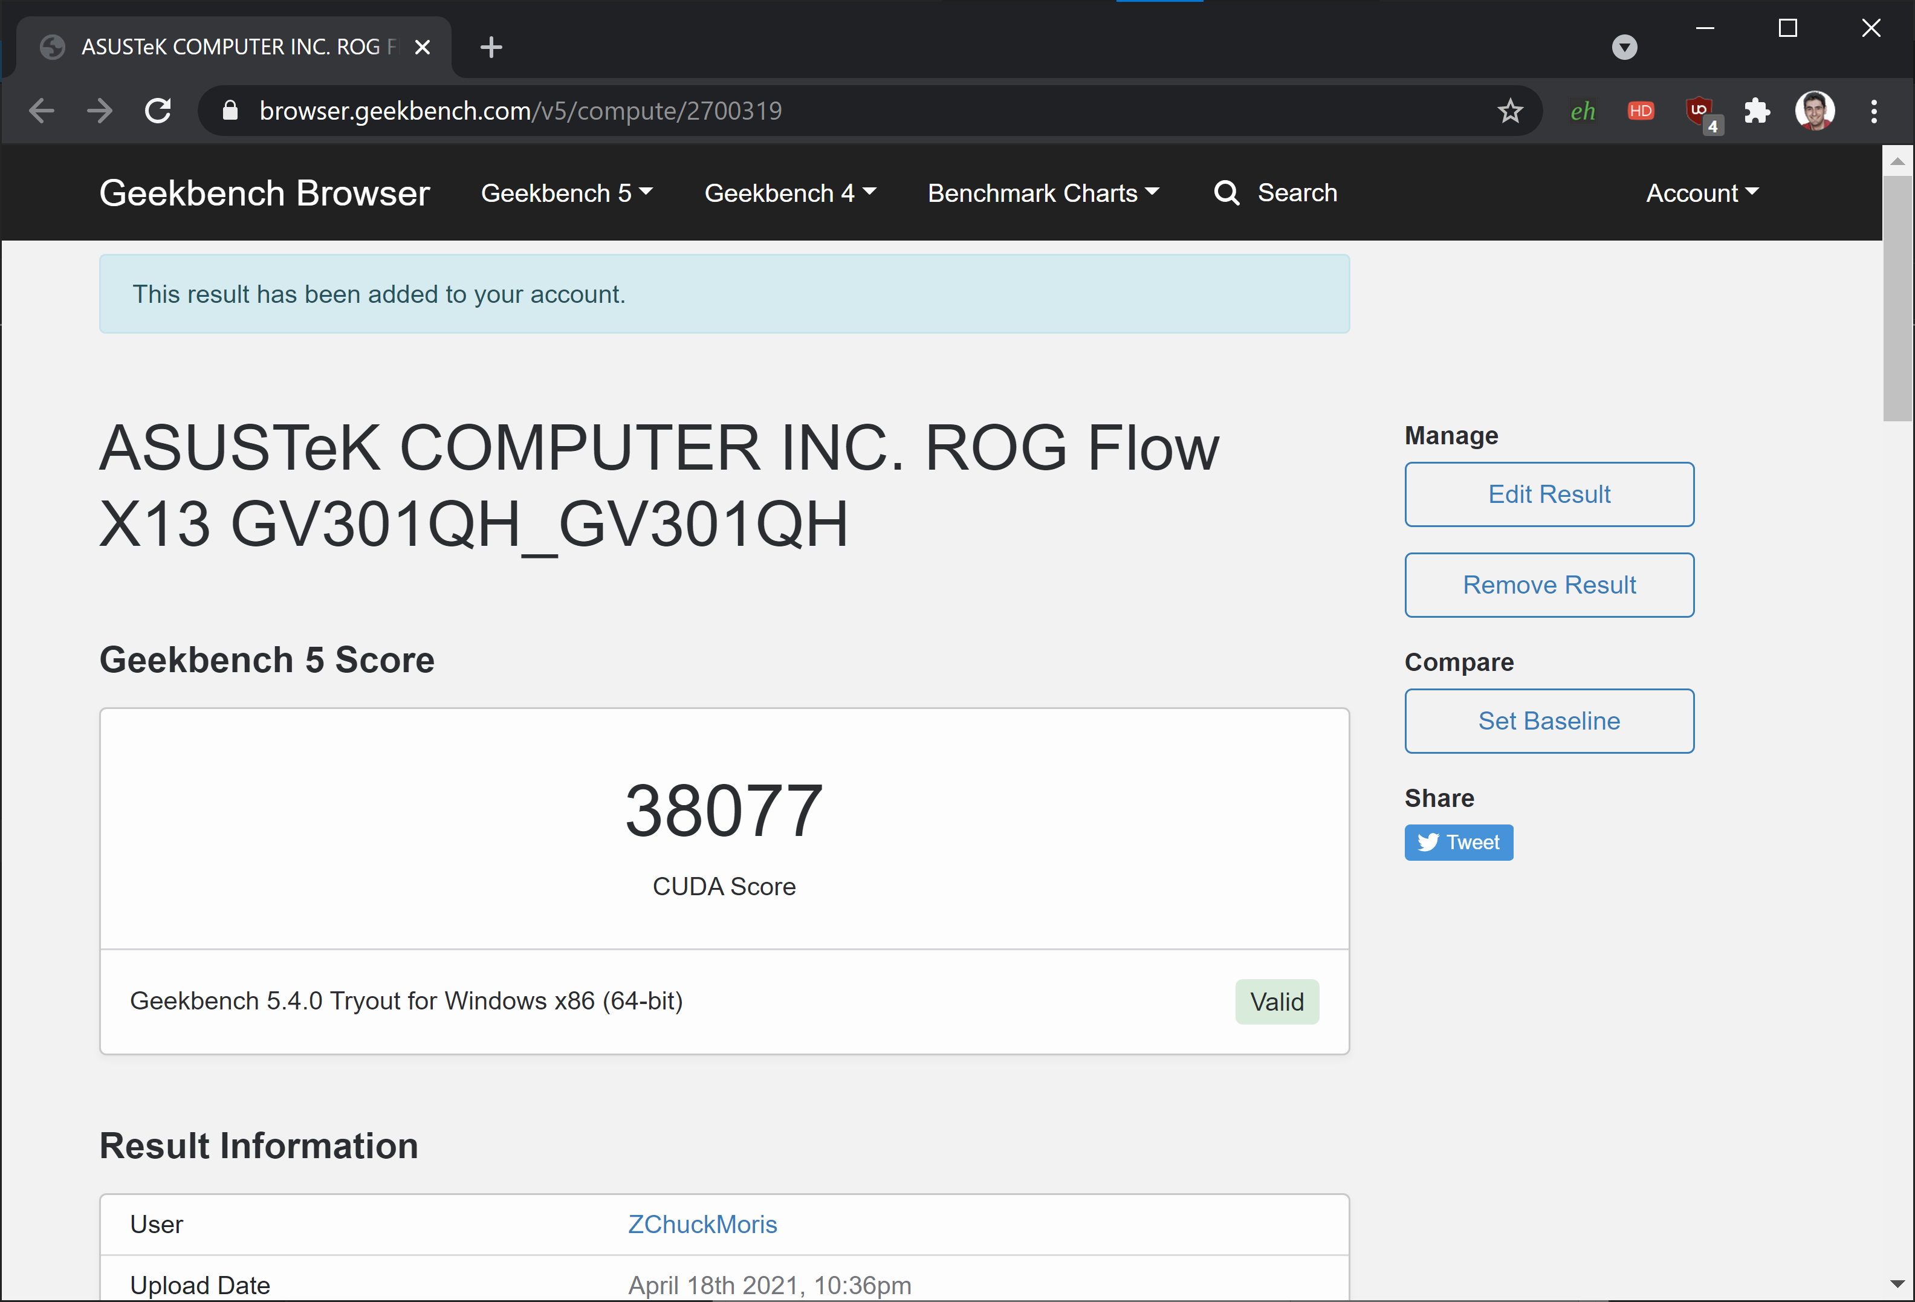Expand the Geekbench 4 menu
The width and height of the screenshot is (1915, 1302).
coord(790,193)
